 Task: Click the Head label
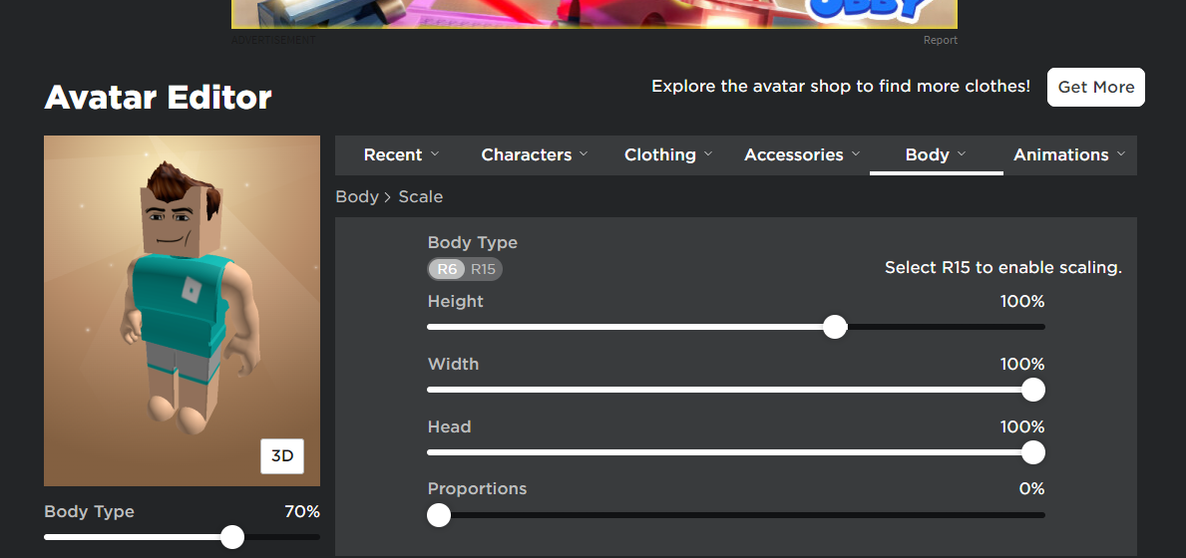point(449,426)
